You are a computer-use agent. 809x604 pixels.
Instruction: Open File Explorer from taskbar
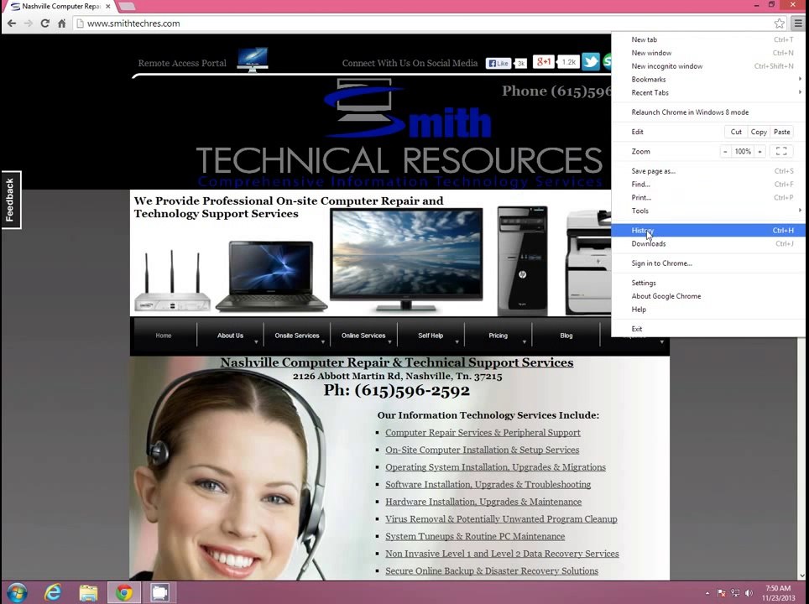coord(88,592)
